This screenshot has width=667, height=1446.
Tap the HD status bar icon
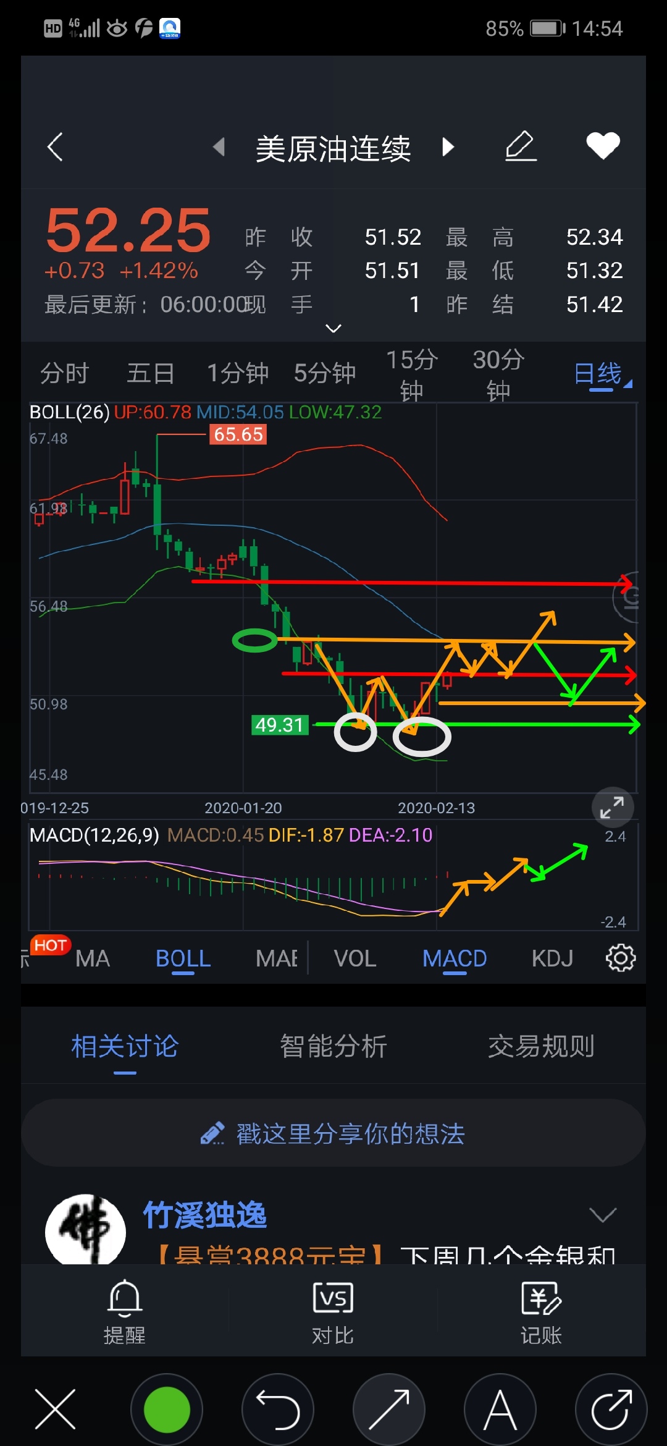point(53,28)
